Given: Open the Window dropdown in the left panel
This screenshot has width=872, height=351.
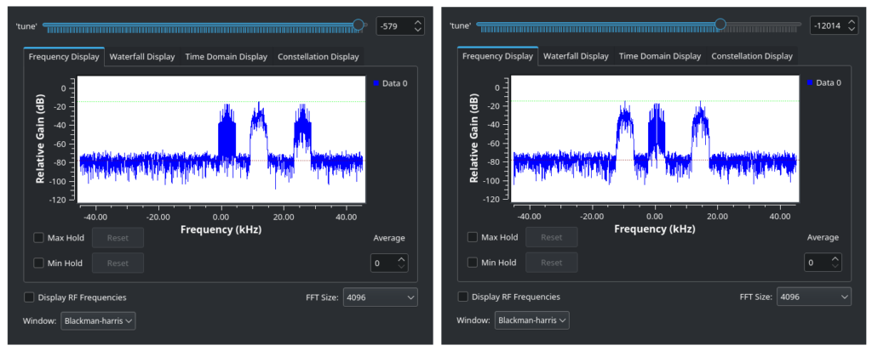Looking at the screenshot, I should (x=98, y=321).
